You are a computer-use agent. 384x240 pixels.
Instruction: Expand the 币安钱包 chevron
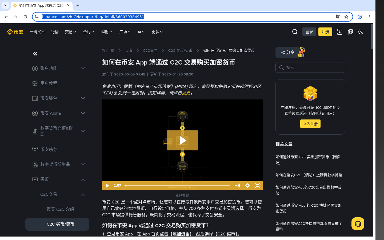[83, 98]
